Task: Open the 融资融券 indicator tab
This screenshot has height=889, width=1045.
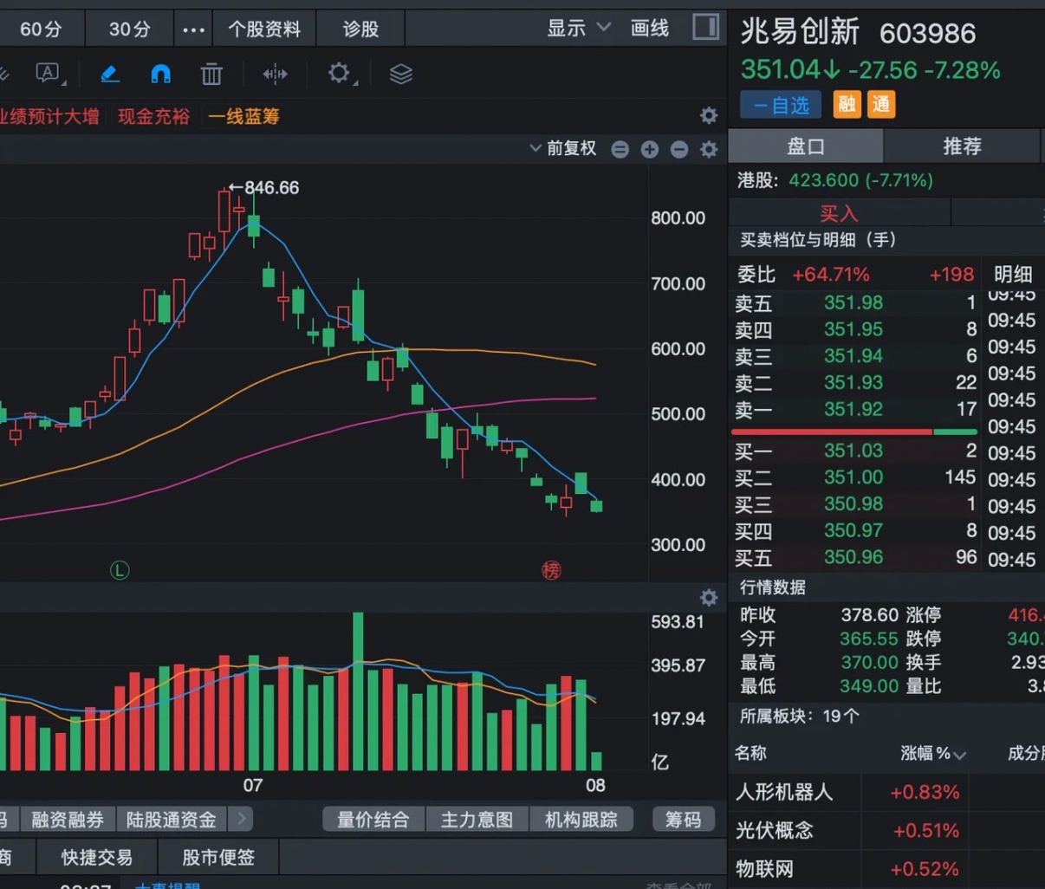Action: click(68, 819)
